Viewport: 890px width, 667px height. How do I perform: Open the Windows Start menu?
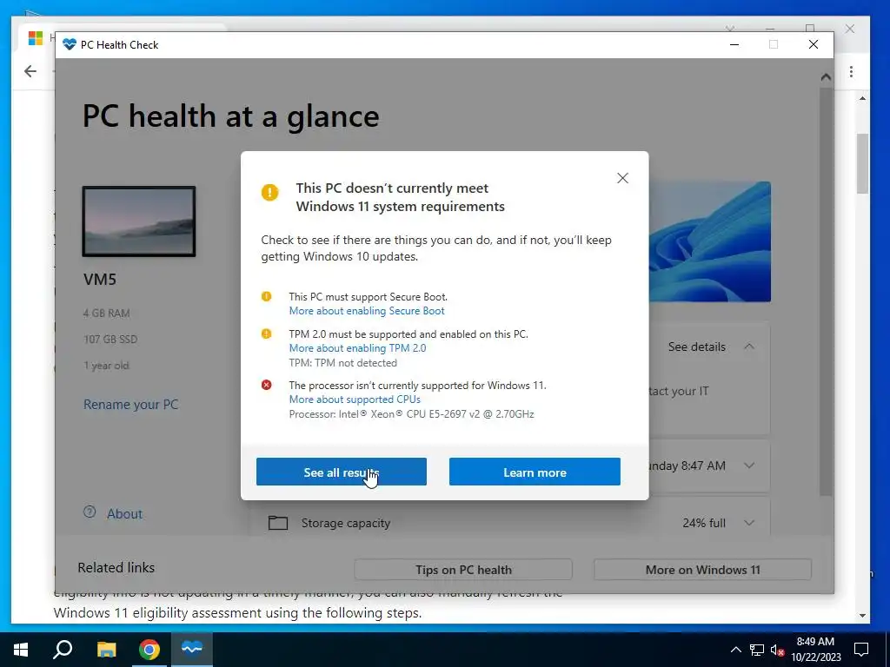pyautogui.click(x=21, y=650)
